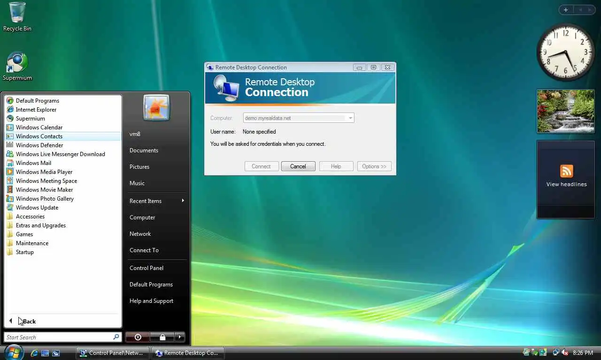This screenshot has height=360, width=601.
Task: Click View headlines in feed gadget
Action: [x=566, y=184]
